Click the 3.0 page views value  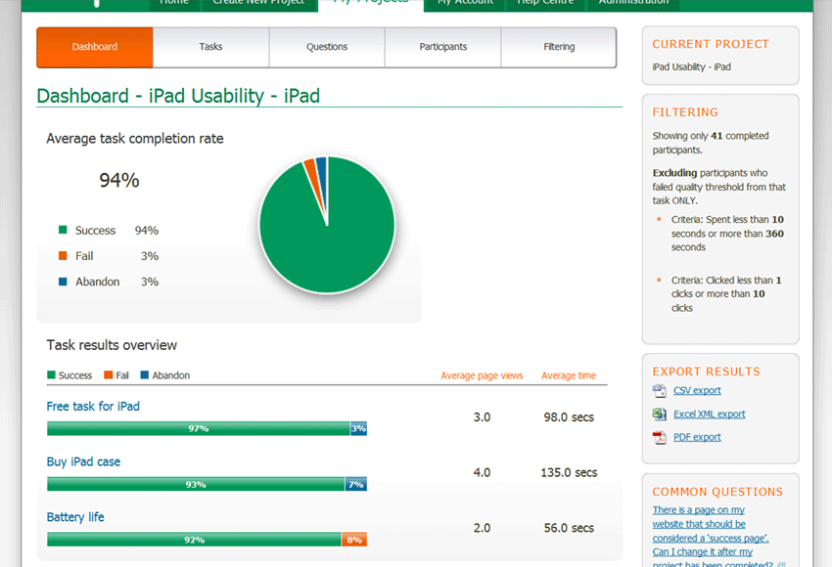click(x=482, y=417)
